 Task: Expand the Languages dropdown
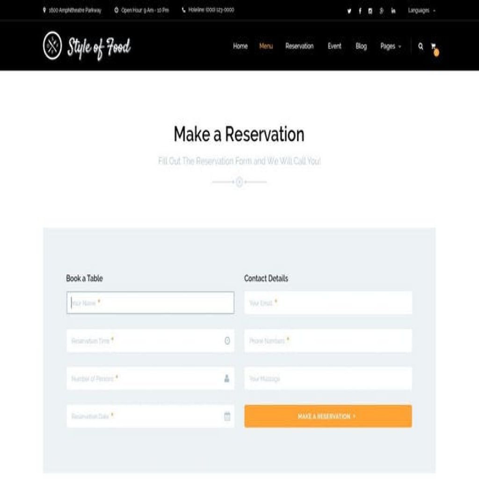point(421,11)
